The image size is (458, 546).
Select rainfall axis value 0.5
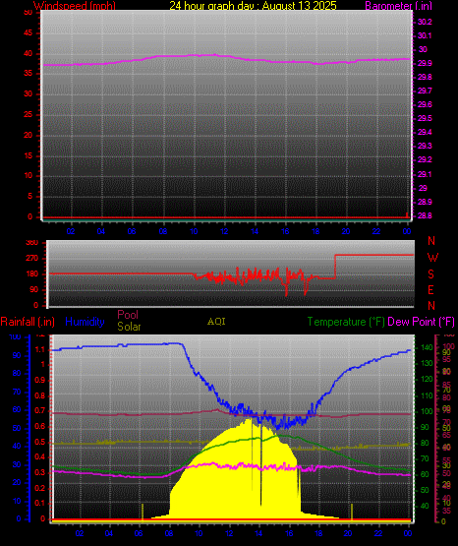pos(40,442)
